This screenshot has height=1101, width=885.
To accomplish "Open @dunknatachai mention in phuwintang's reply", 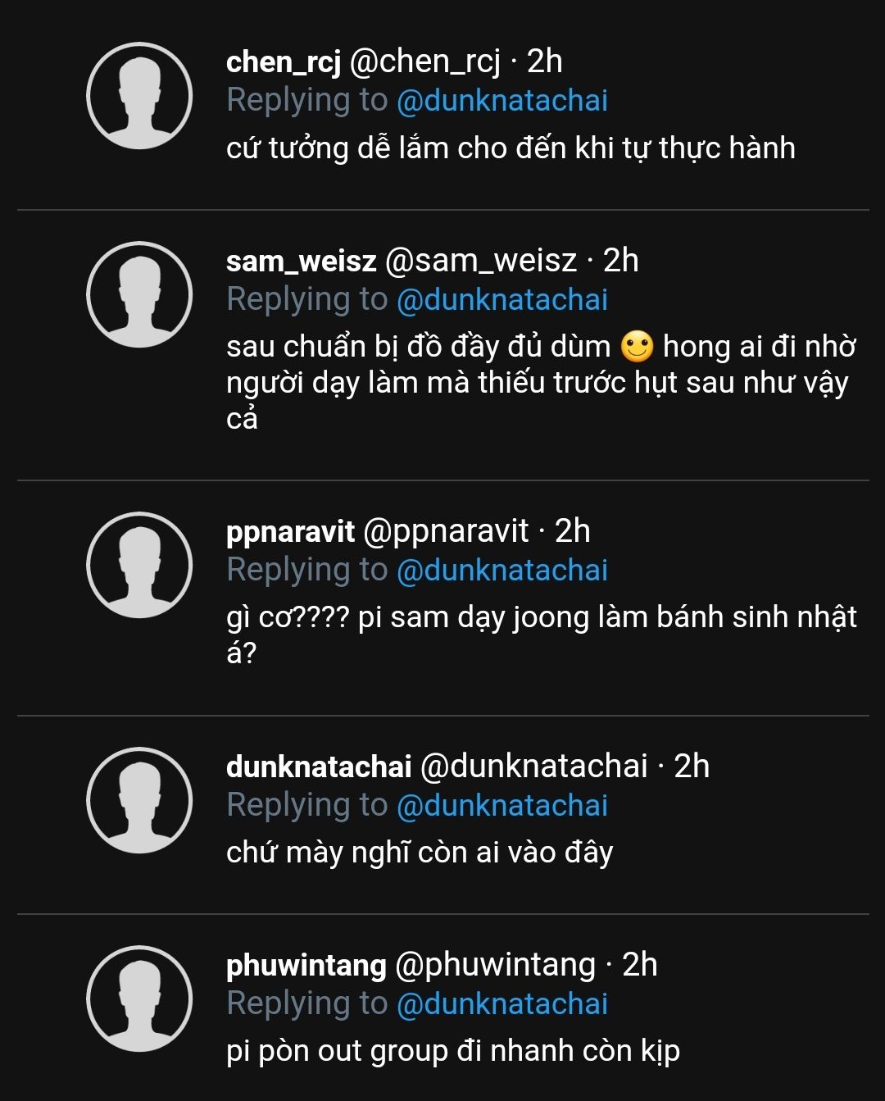I will tap(502, 1003).
